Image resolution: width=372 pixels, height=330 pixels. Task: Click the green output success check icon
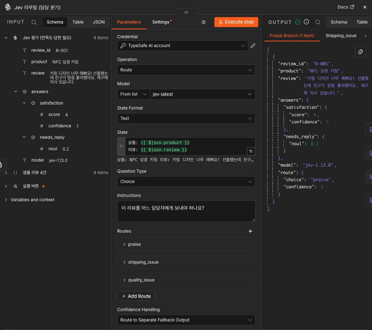click(x=298, y=22)
